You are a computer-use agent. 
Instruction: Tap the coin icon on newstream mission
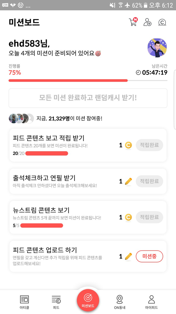click(x=128, y=217)
